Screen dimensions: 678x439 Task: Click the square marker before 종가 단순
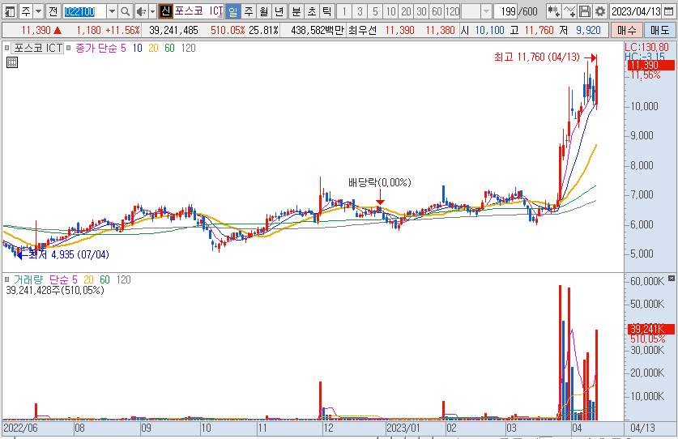(x=68, y=48)
